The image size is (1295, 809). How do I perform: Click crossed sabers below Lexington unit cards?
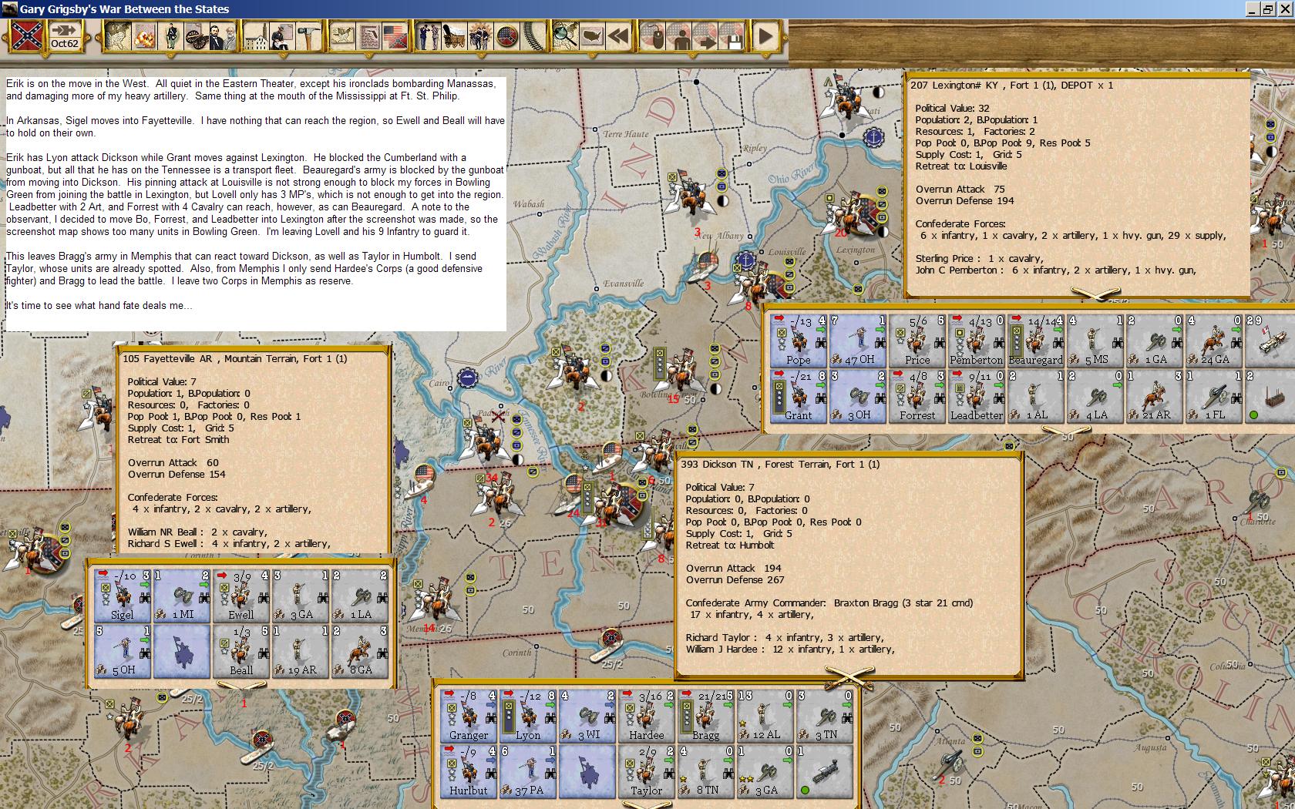(1066, 430)
